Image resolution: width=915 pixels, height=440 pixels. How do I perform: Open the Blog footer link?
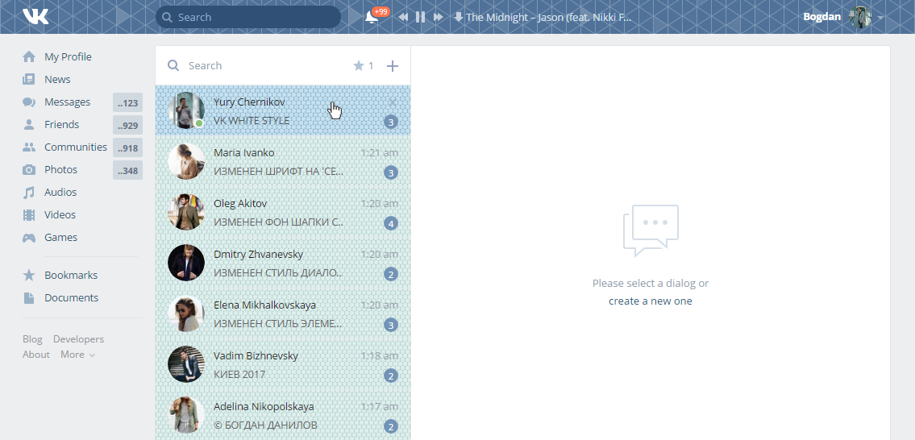click(33, 339)
